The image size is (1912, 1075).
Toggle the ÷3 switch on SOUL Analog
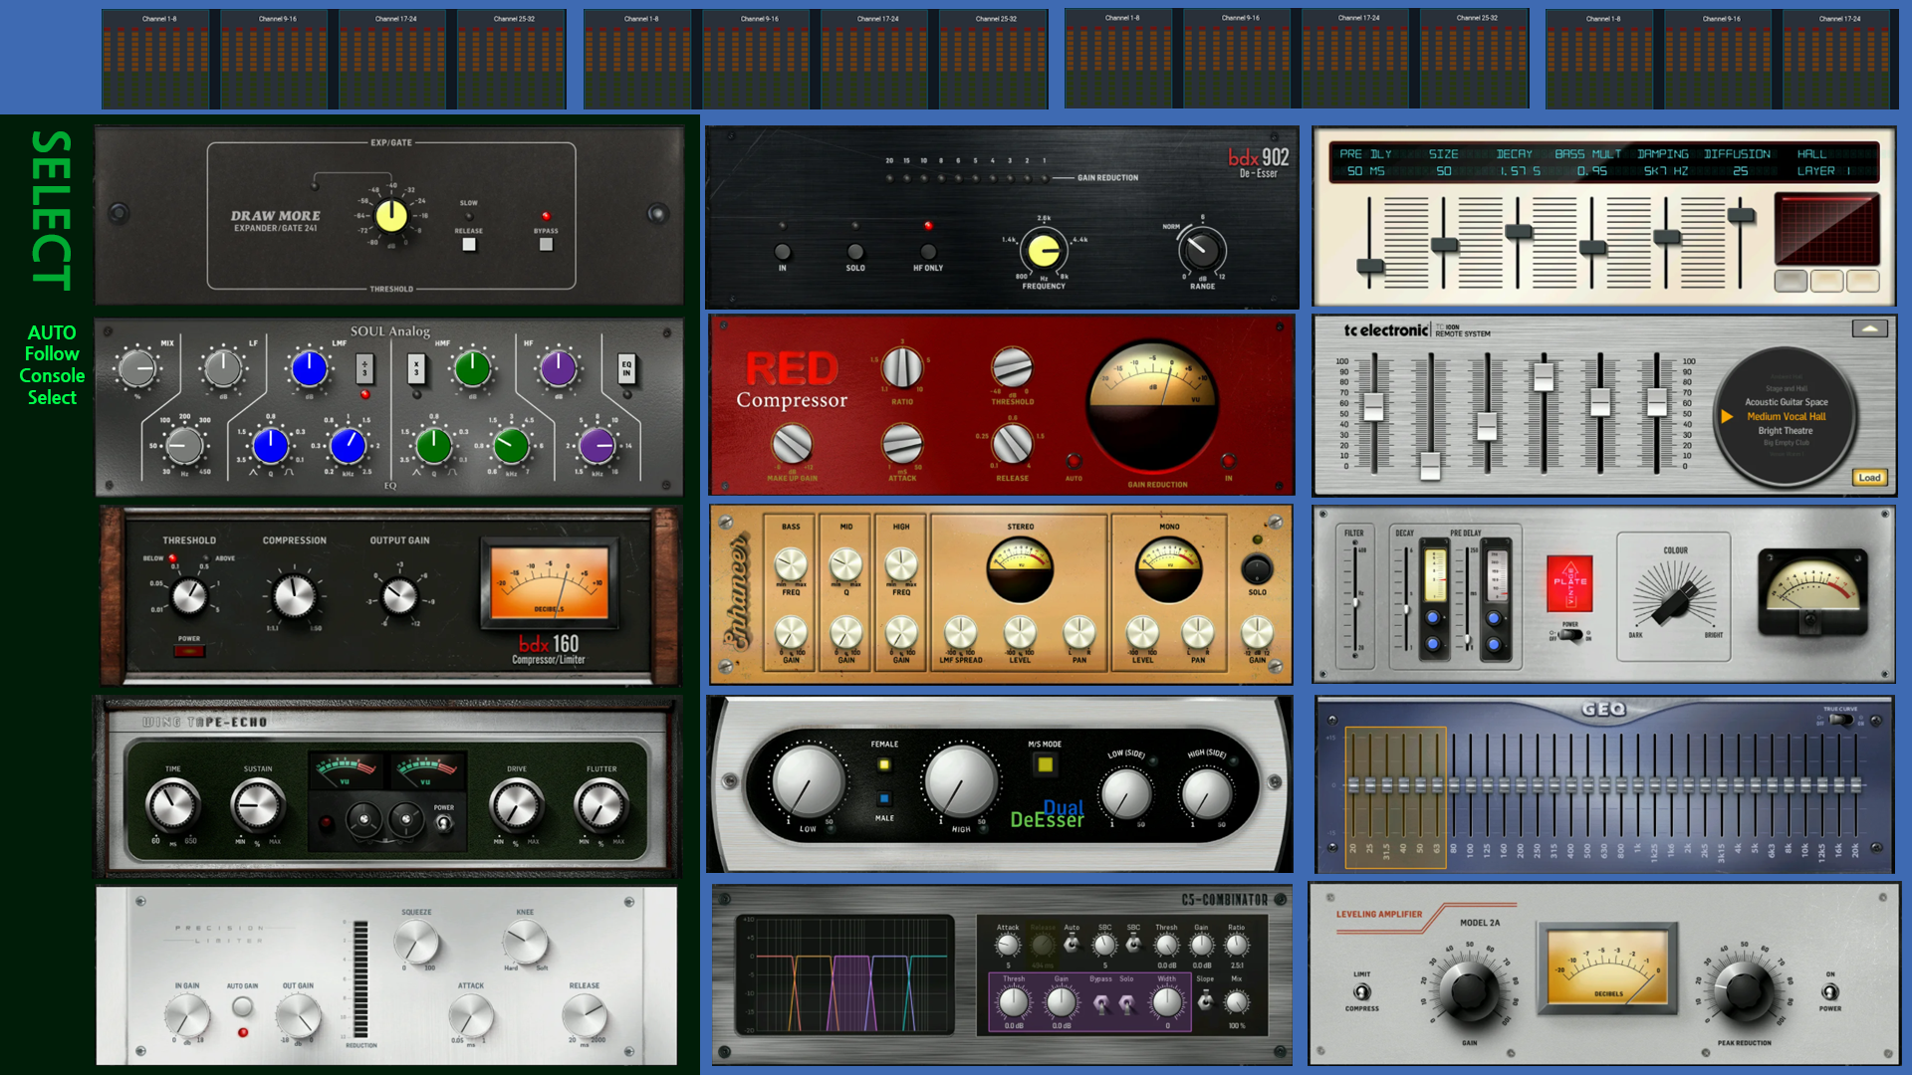click(x=364, y=369)
